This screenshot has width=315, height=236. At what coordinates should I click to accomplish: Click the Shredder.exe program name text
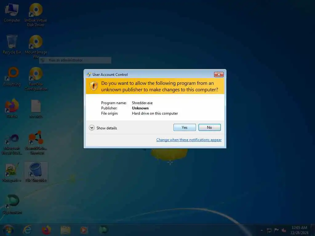(x=142, y=103)
